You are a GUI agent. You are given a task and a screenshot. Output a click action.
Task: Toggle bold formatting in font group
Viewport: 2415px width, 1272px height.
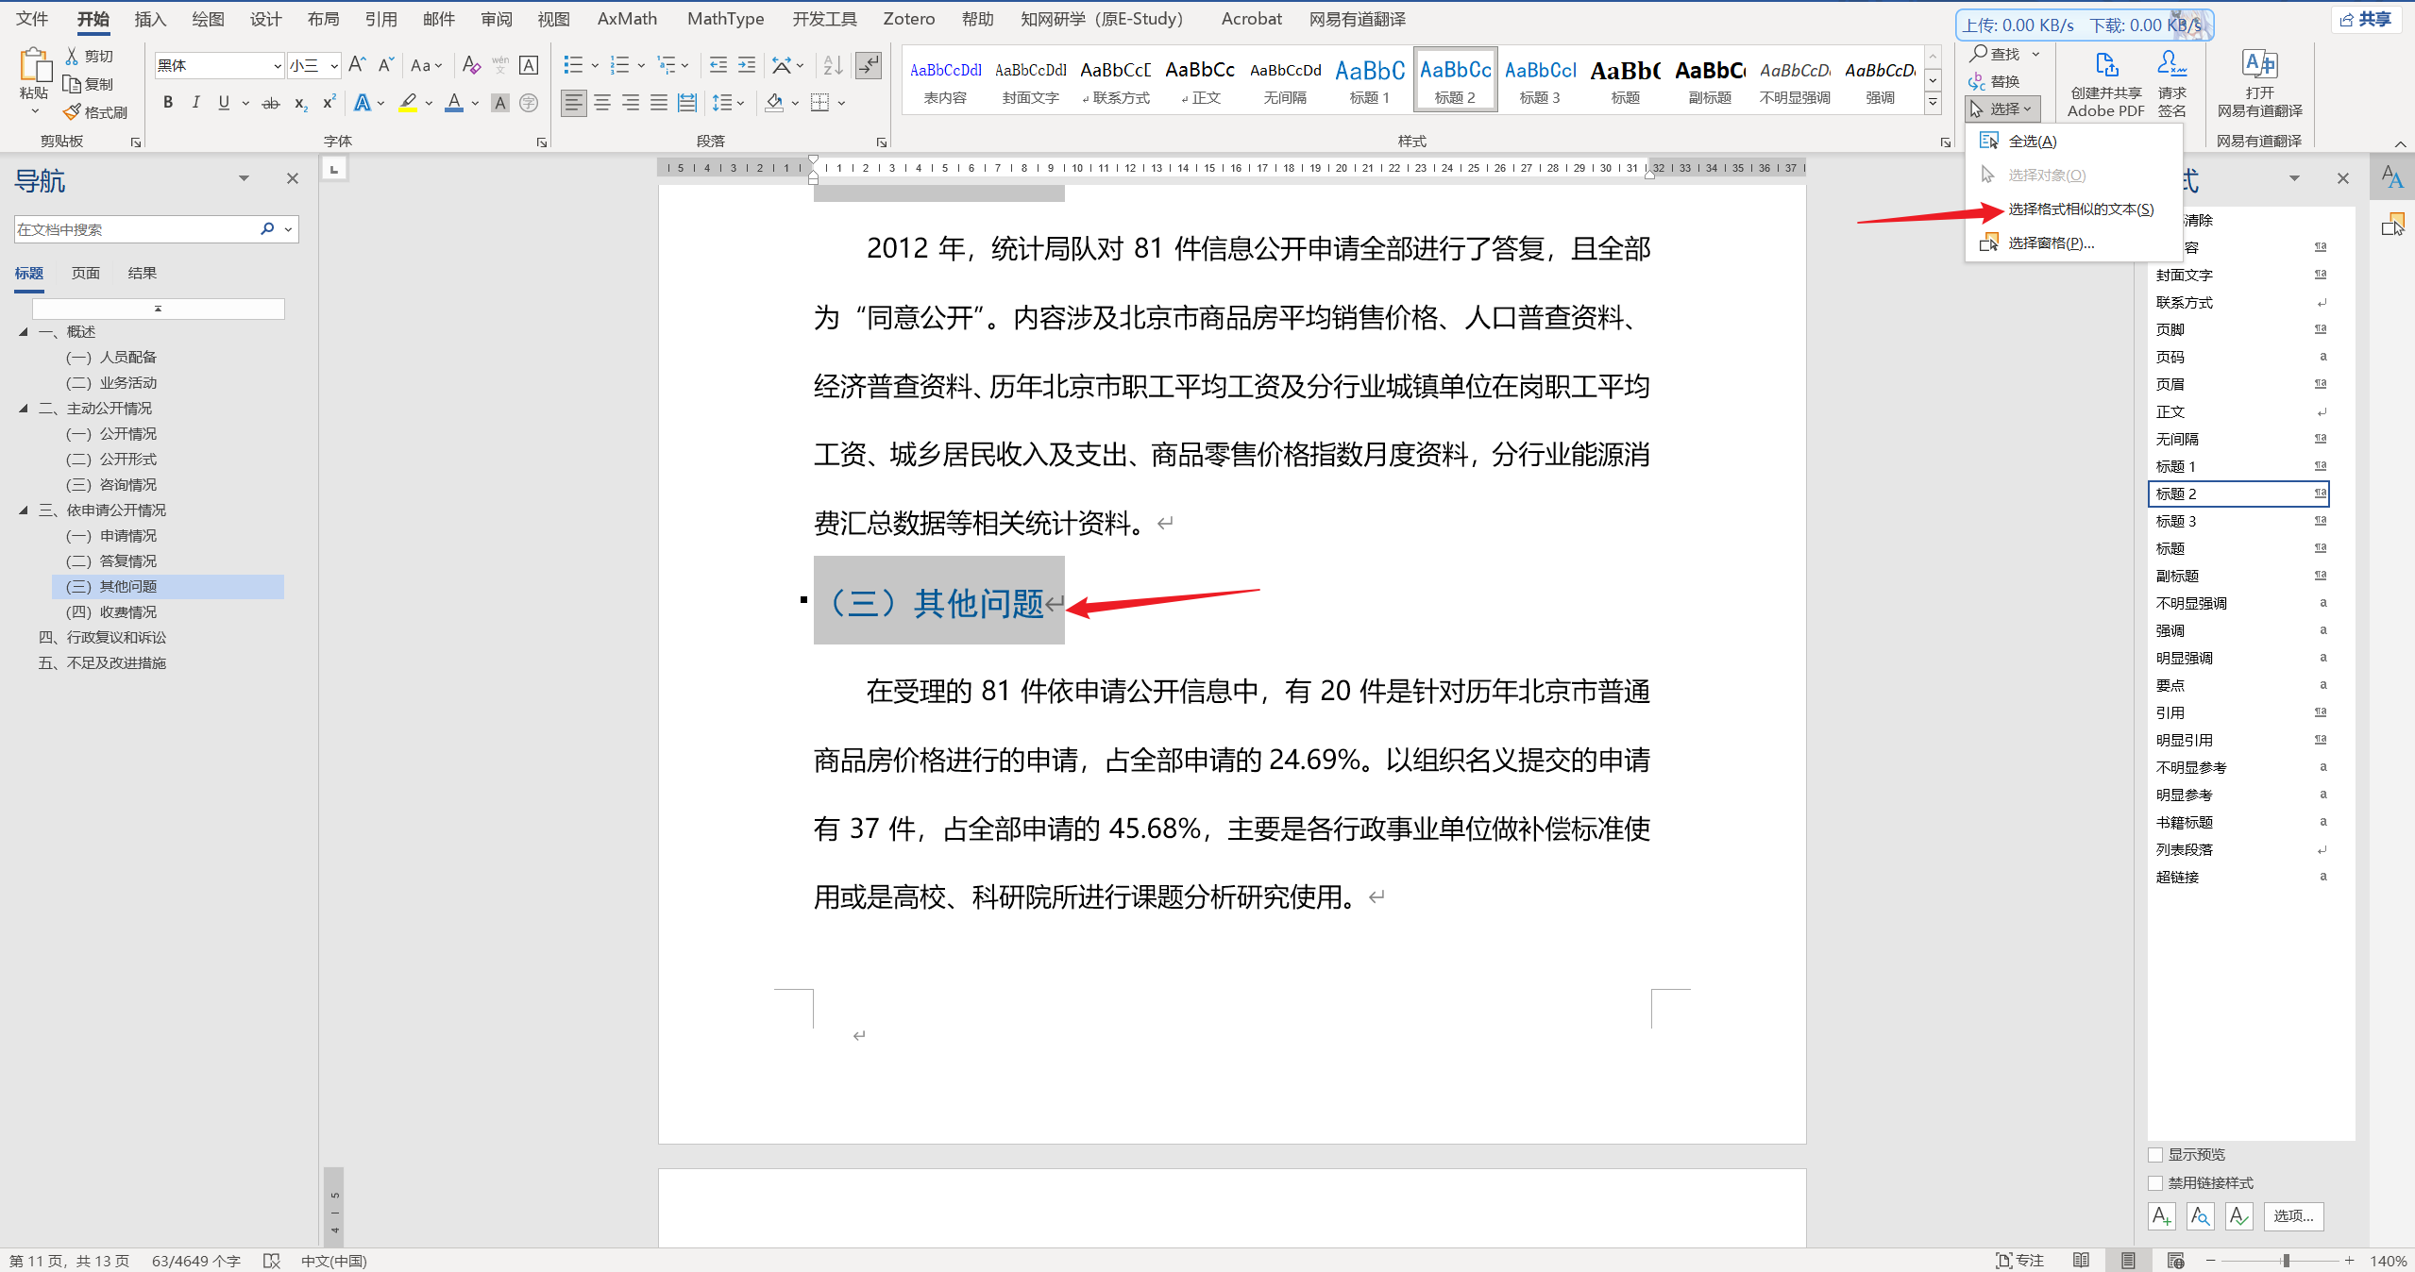coord(168,103)
